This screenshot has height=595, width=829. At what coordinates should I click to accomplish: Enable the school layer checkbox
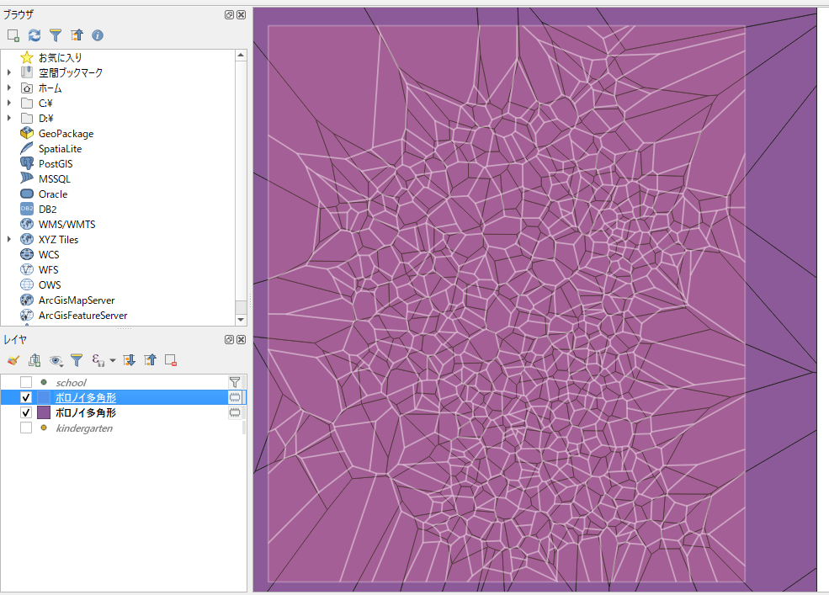coord(26,382)
